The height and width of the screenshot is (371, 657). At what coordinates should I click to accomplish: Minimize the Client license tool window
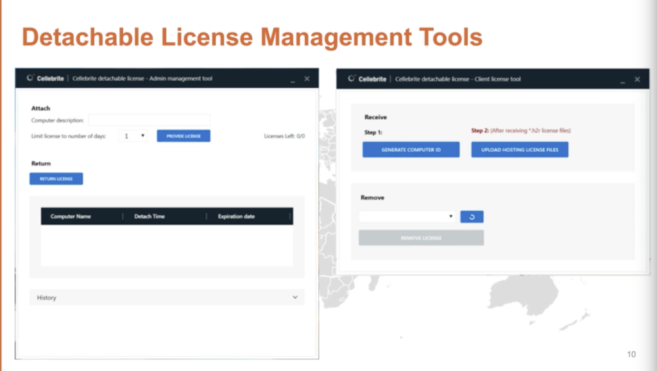[x=622, y=81]
